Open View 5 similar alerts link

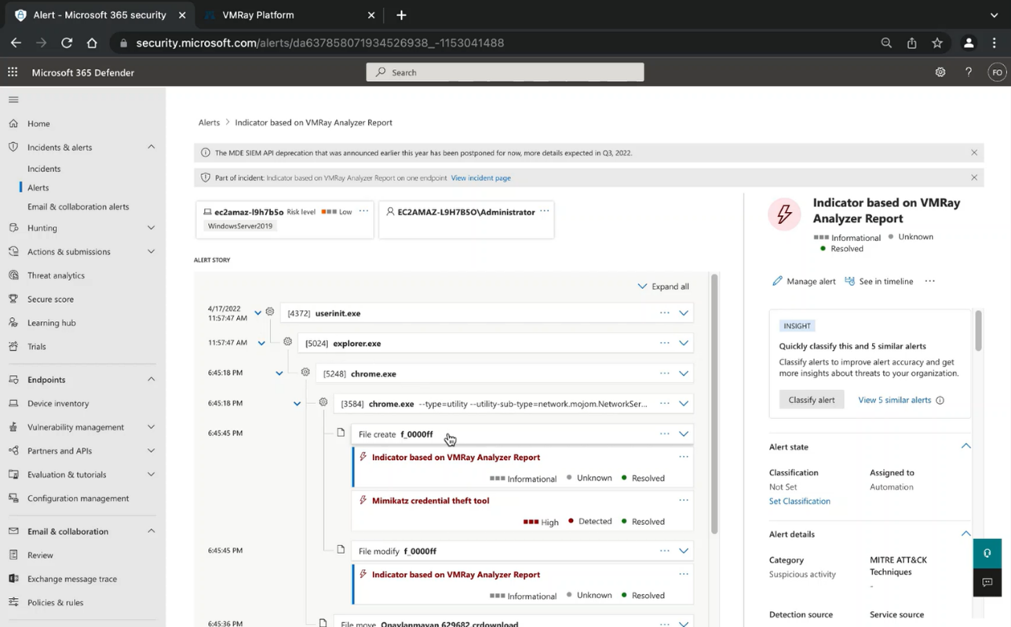click(895, 400)
